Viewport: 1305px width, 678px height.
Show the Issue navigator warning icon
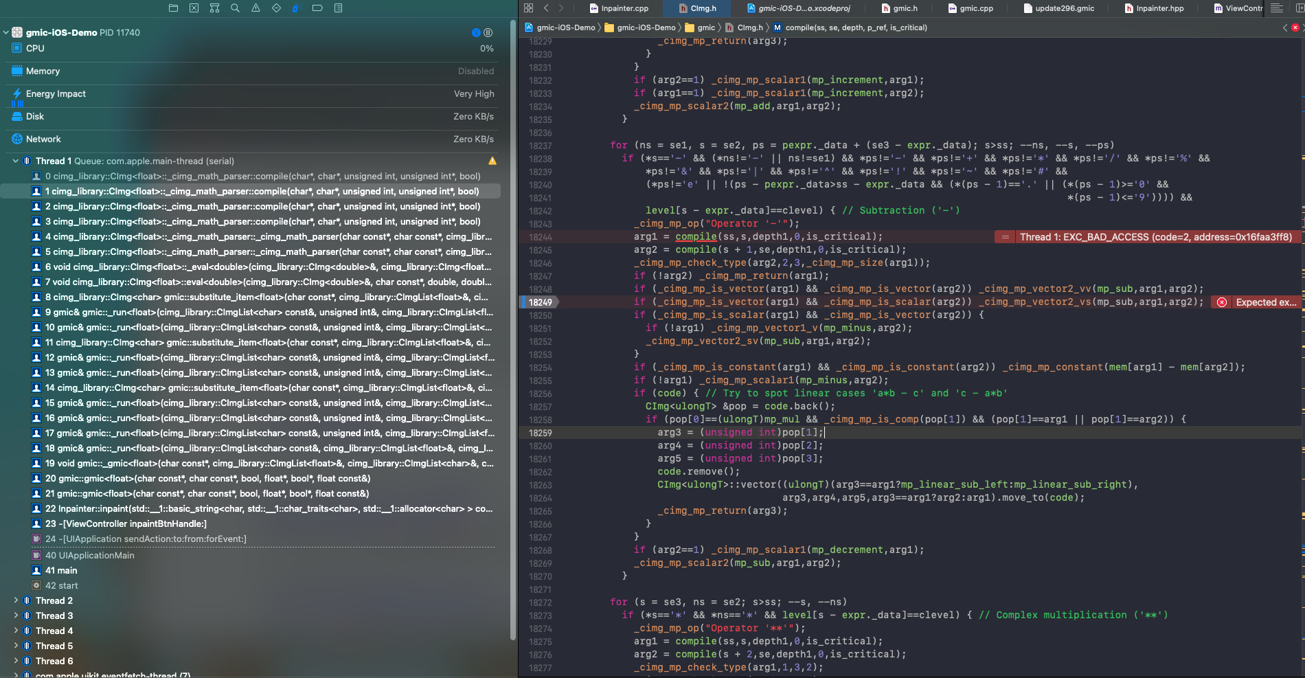[256, 8]
